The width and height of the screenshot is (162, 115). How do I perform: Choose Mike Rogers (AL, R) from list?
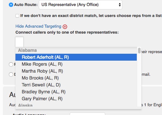click(76, 64)
